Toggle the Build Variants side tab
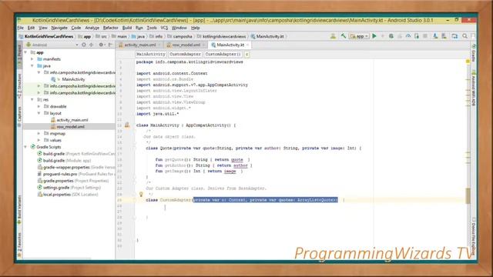 20,209
